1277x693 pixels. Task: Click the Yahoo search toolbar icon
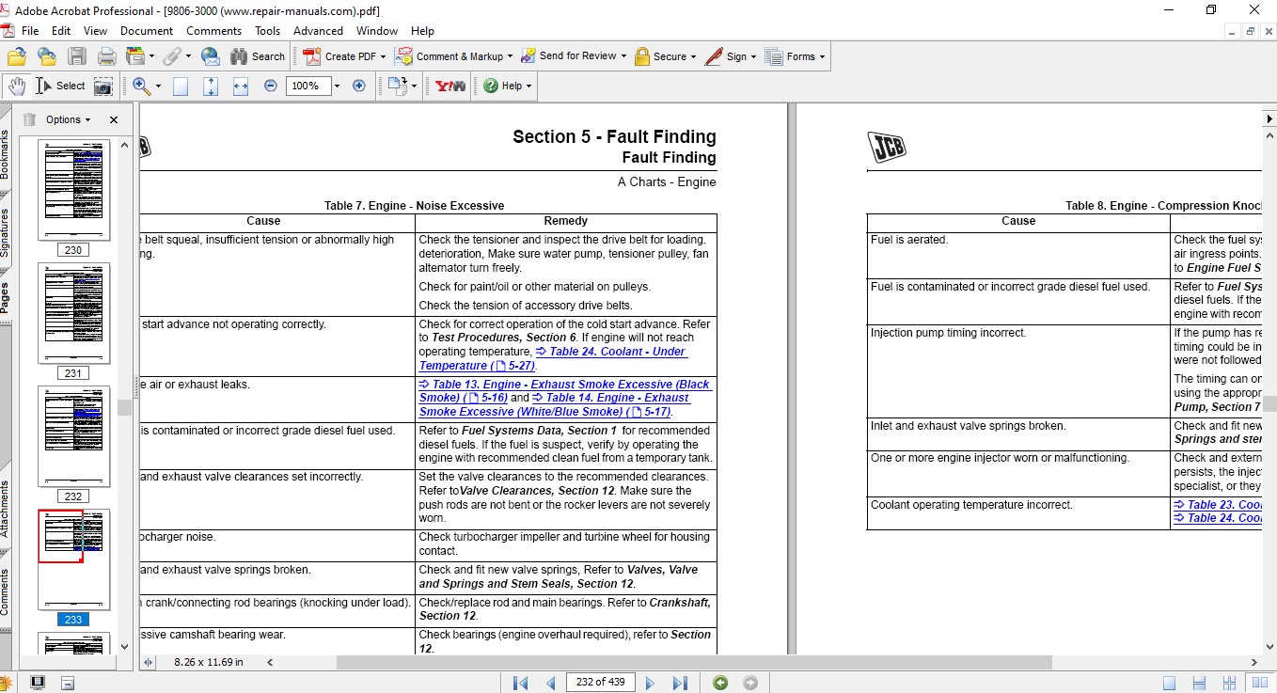(x=449, y=86)
